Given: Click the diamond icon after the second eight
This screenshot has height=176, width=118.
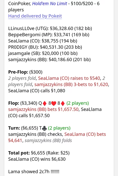Looking at the screenshot, I should (x=63, y=103).
